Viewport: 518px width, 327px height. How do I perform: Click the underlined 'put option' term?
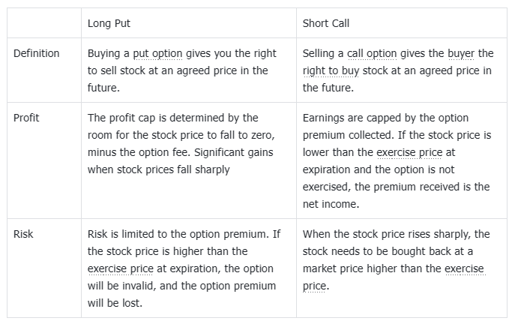point(157,53)
